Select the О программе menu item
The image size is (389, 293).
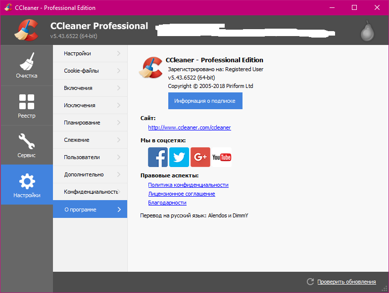(90, 209)
